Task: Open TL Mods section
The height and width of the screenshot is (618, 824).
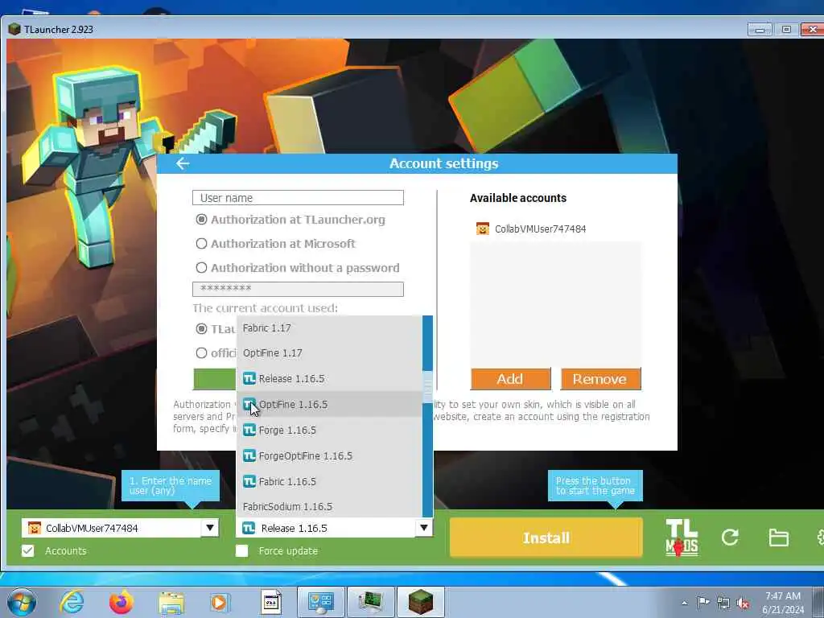Action: coord(682,537)
